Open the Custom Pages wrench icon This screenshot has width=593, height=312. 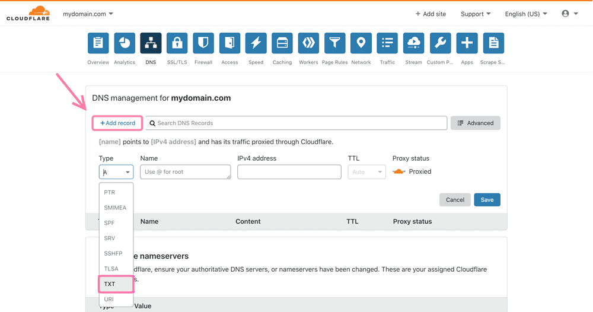[x=440, y=43]
